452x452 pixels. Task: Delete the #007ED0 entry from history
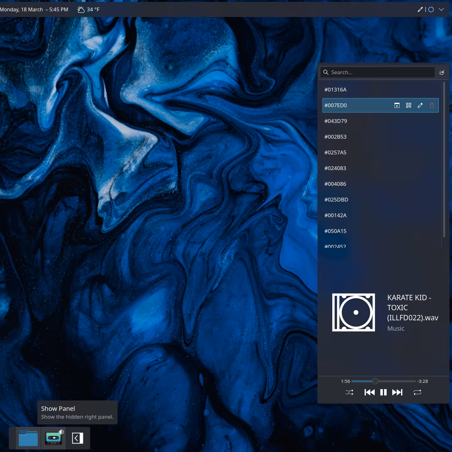point(432,105)
